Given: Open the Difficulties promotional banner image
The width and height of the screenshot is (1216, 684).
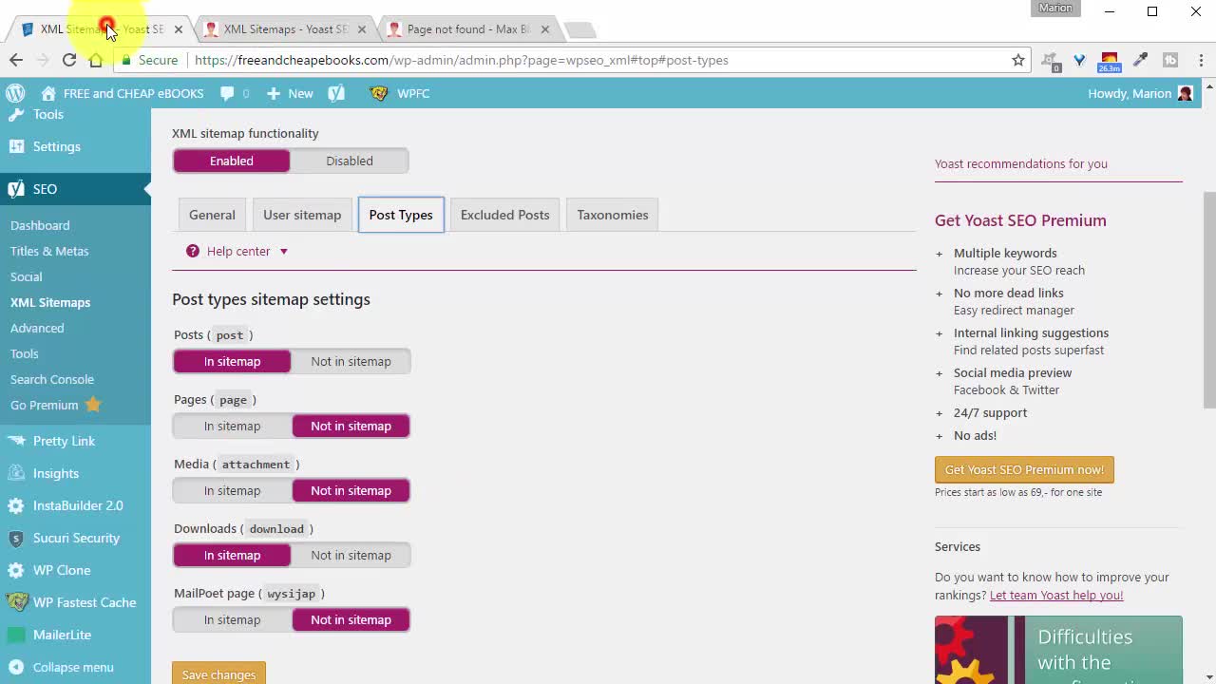Looking at the screenshot, I should point(1058,650).
